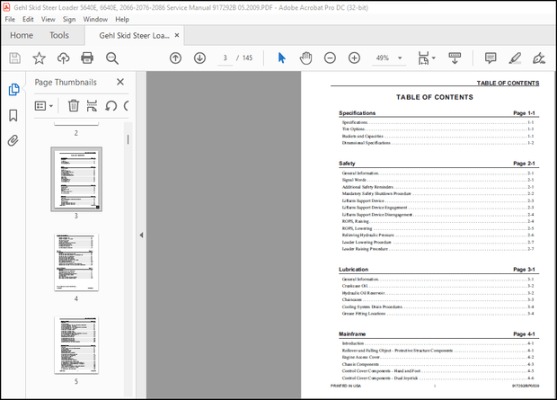Zoom in with plus icon
The image size is (557, 400).
click(354, 58)
